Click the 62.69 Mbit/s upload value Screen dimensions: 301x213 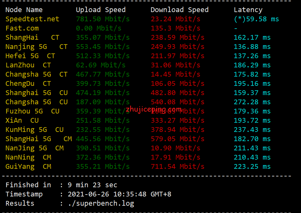(x=101, y=65)
